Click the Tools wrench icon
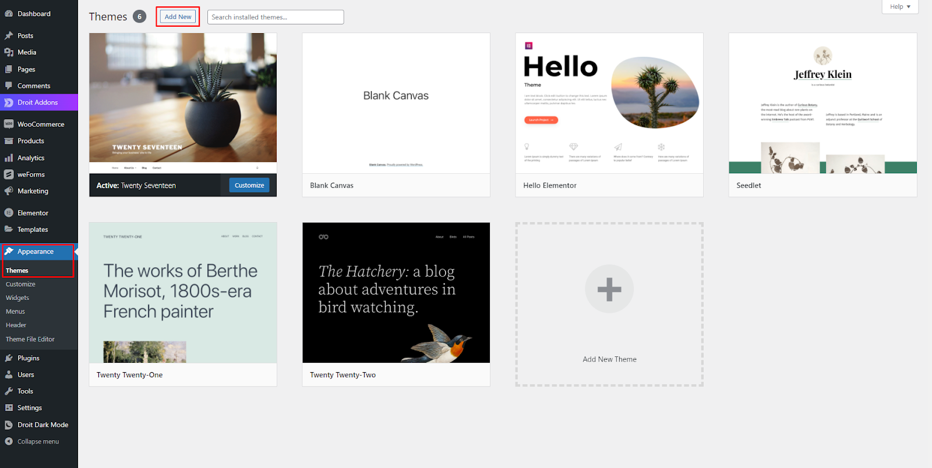The image size is (932, 468). [x=9, y=391]
